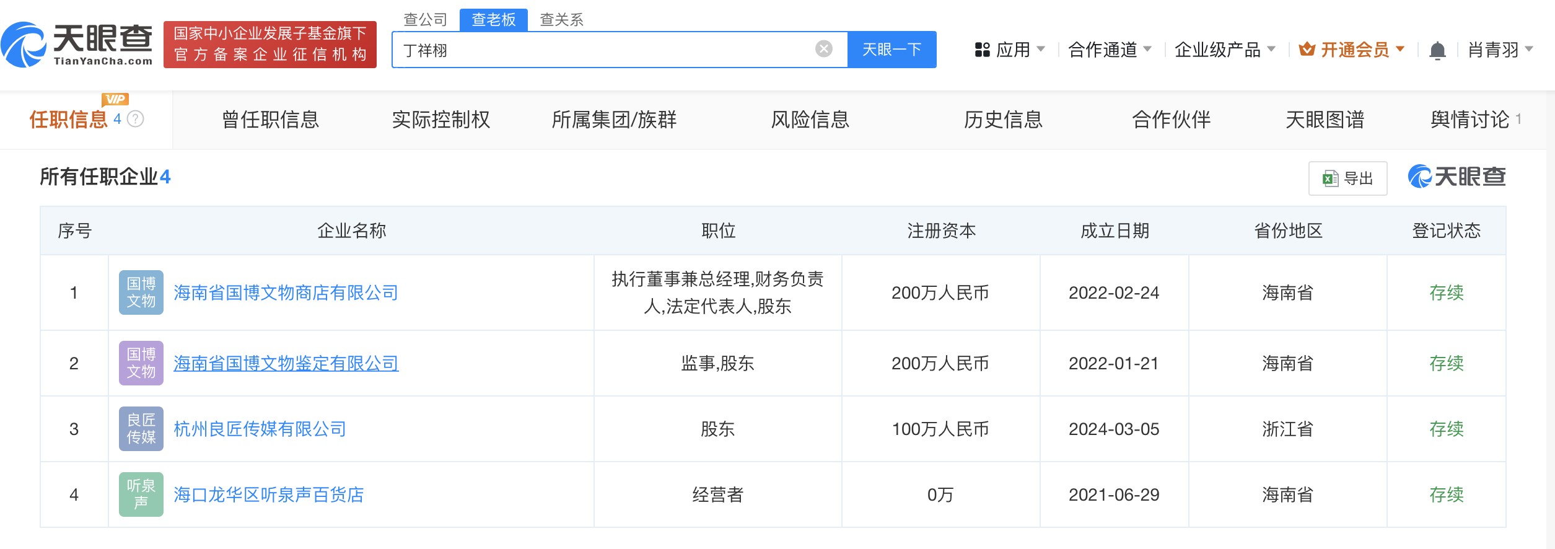
Task: Open the 开通会员 dropdown arrow
Action: coord(1400,49)
